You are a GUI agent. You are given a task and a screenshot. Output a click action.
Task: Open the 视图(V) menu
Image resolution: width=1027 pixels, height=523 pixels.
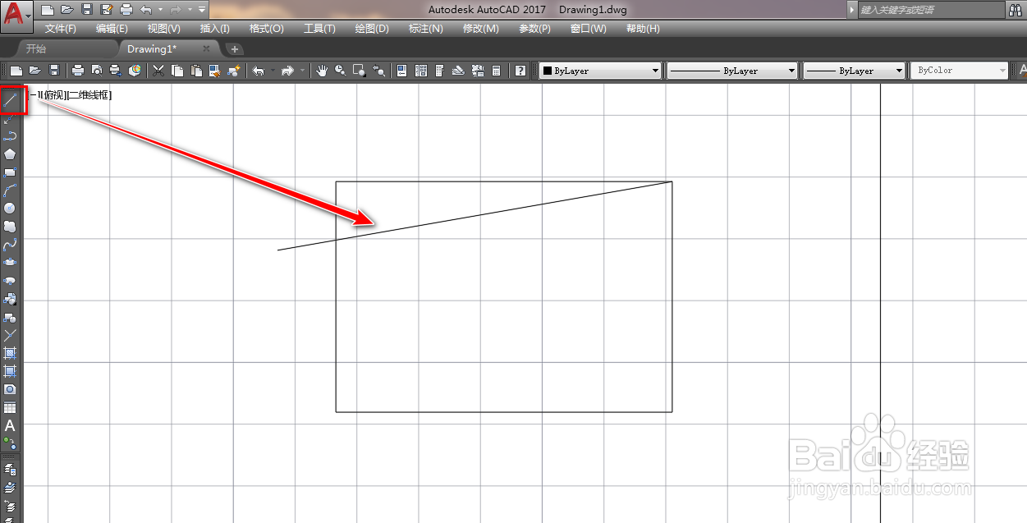tap(164, 29)
